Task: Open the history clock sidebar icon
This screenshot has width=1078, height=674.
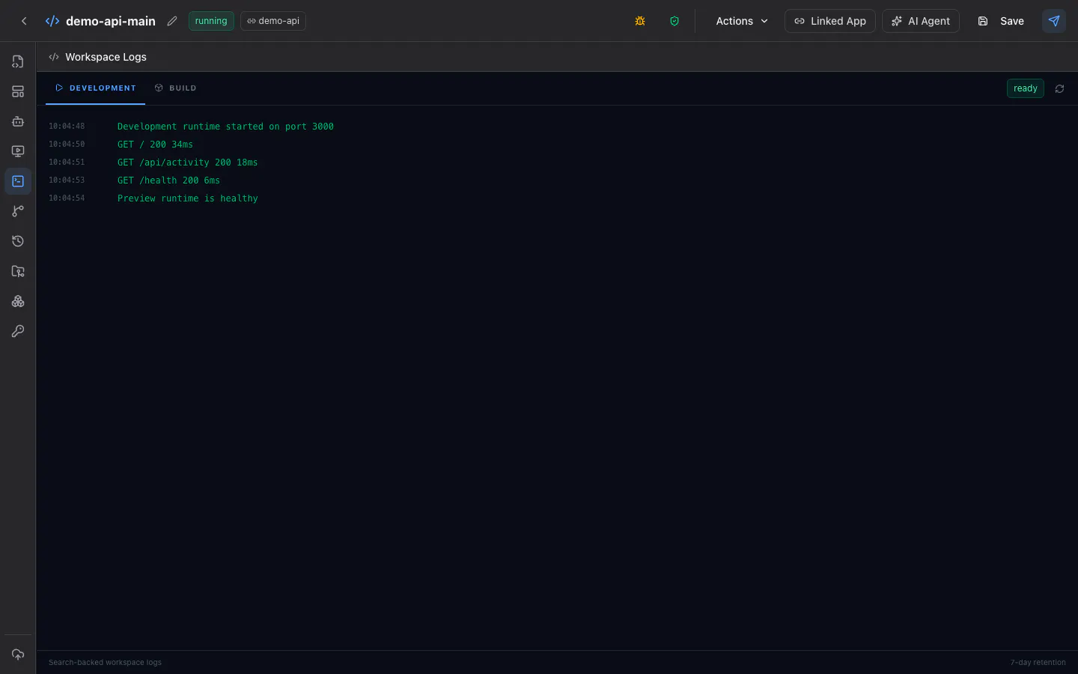Action: point(18,241)
